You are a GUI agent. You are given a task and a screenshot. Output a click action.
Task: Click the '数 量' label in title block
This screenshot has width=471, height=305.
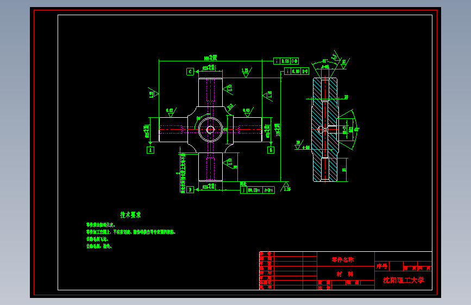click(353, 283)
